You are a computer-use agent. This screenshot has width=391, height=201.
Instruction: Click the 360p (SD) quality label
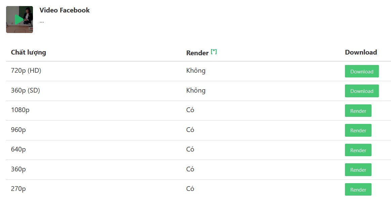(x=26, y=90)
